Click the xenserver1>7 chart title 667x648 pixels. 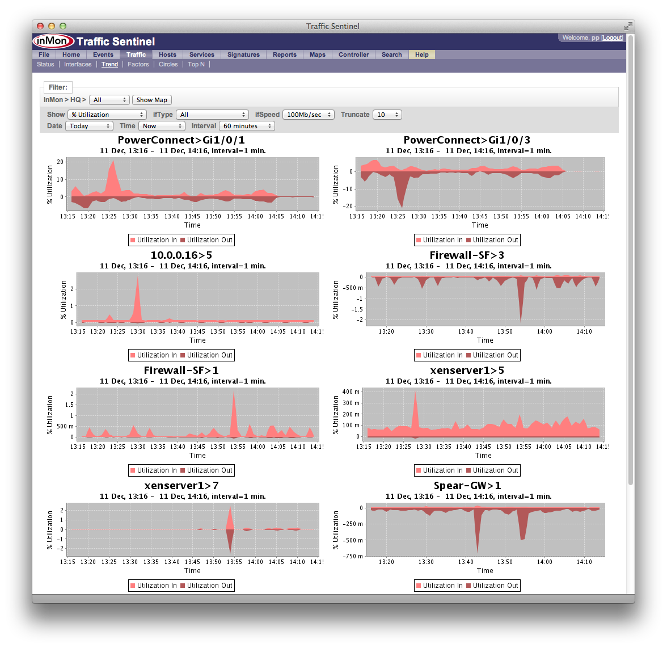tap(181, 486)
